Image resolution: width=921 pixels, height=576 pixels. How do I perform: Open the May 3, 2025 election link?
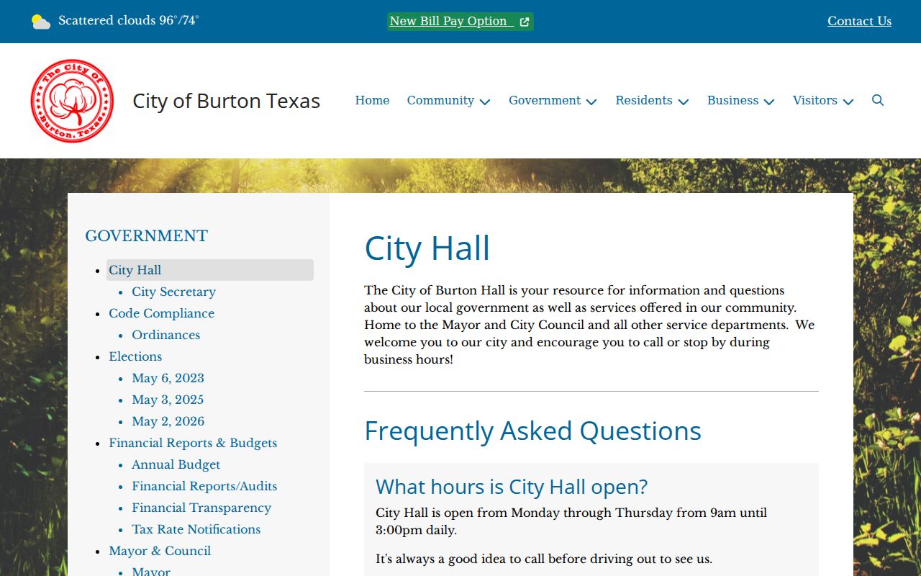pos(168,400)
